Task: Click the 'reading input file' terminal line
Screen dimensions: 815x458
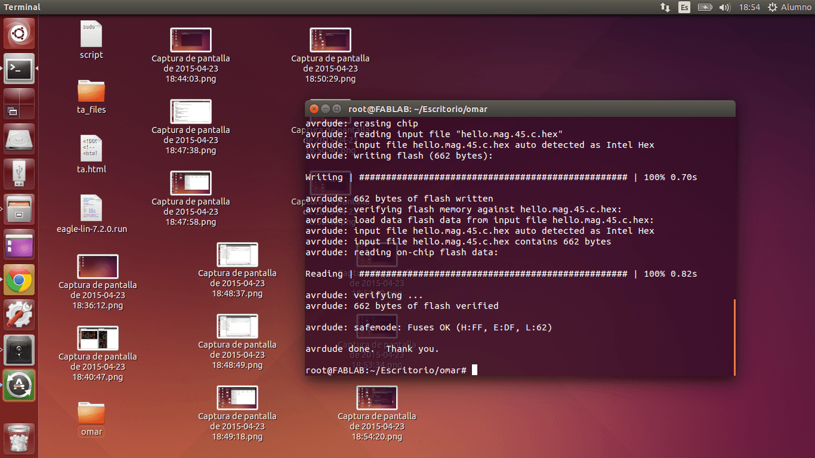Action: point(434,134)
